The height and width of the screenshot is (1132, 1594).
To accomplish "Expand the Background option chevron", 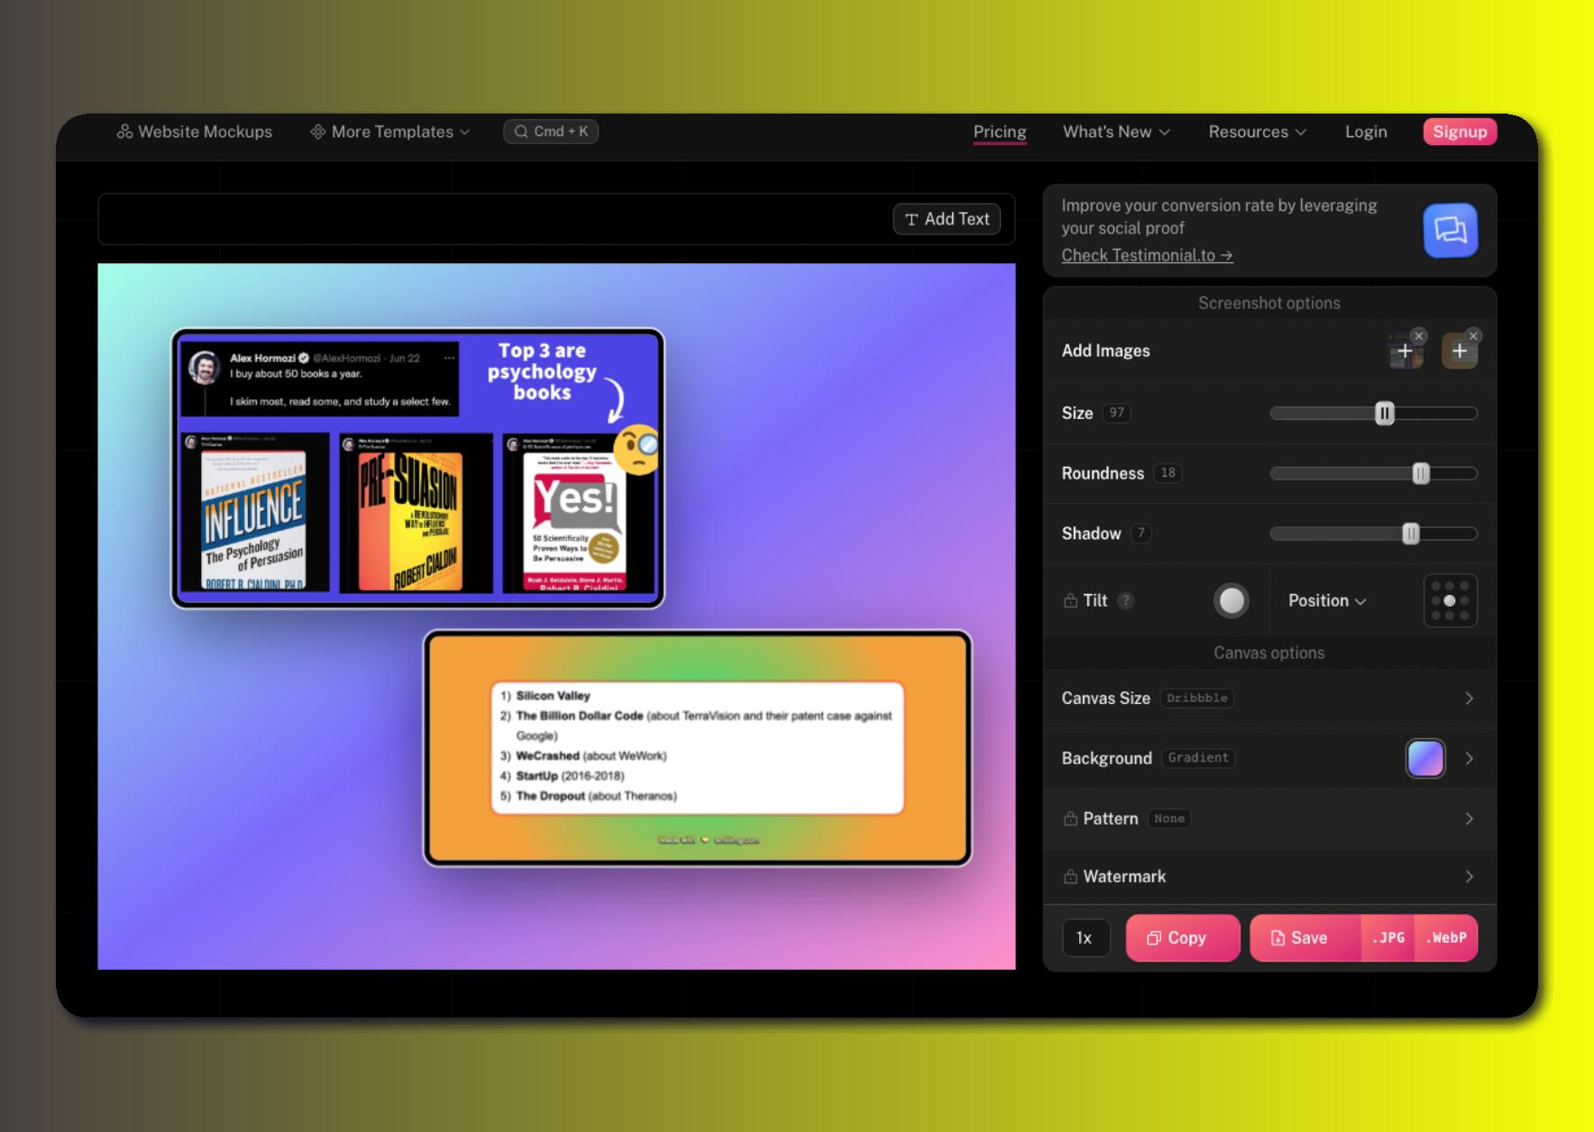I will (x=1470, y=759).
